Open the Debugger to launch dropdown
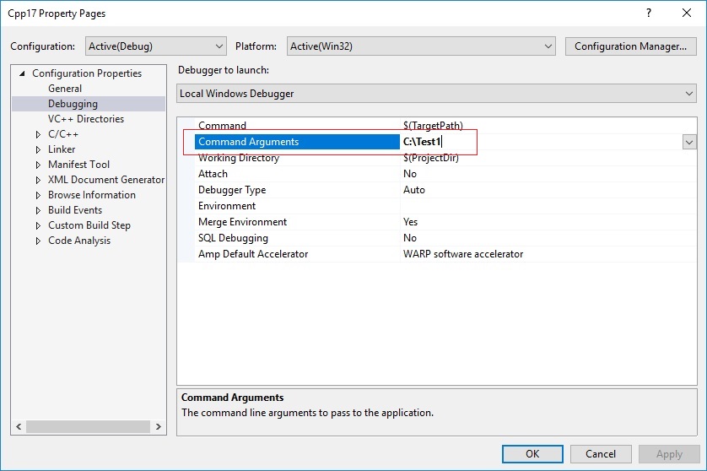The width and height of the screenshot is (707, 471). (x=436, y=94)
